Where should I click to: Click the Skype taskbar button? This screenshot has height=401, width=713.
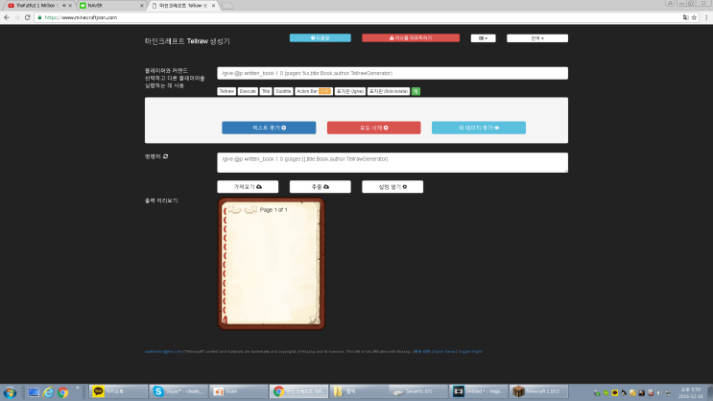[x=177, y=392]
